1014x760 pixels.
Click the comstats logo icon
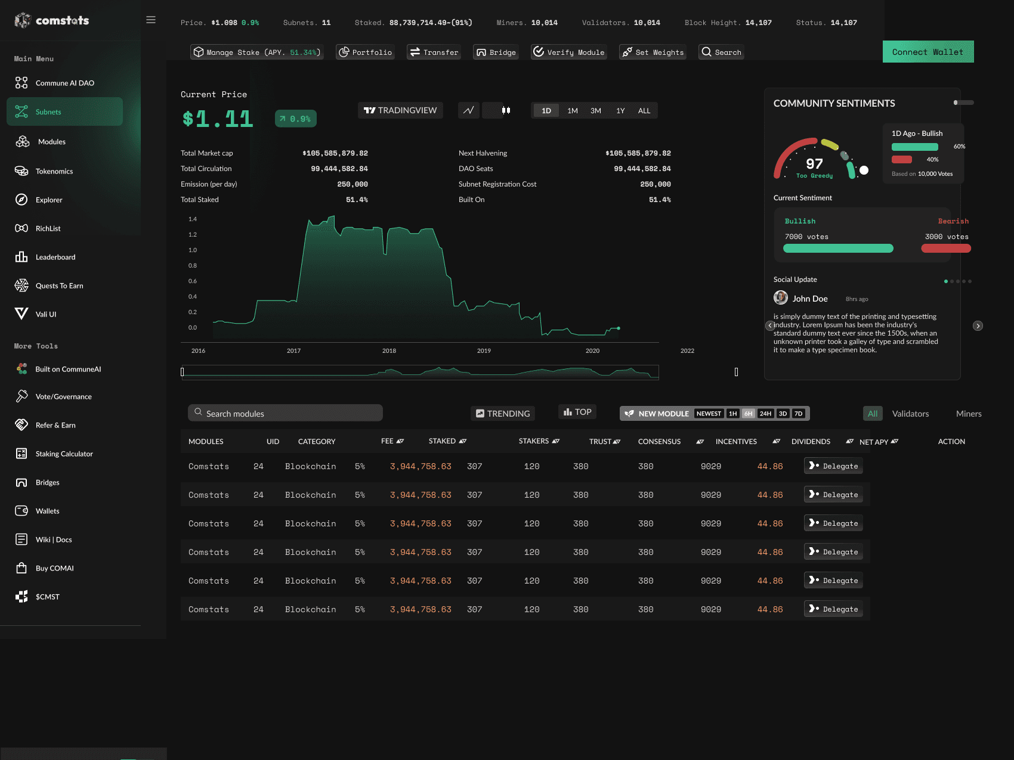[x=23, y=20]
